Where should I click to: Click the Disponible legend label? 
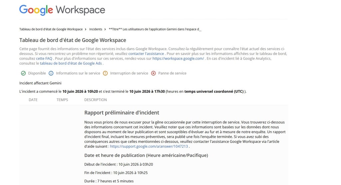coord(37,73)
